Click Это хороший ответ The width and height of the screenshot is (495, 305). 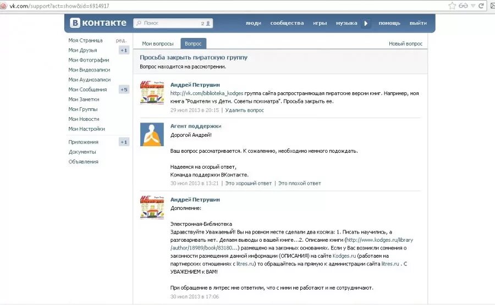(x=248, y=183)
